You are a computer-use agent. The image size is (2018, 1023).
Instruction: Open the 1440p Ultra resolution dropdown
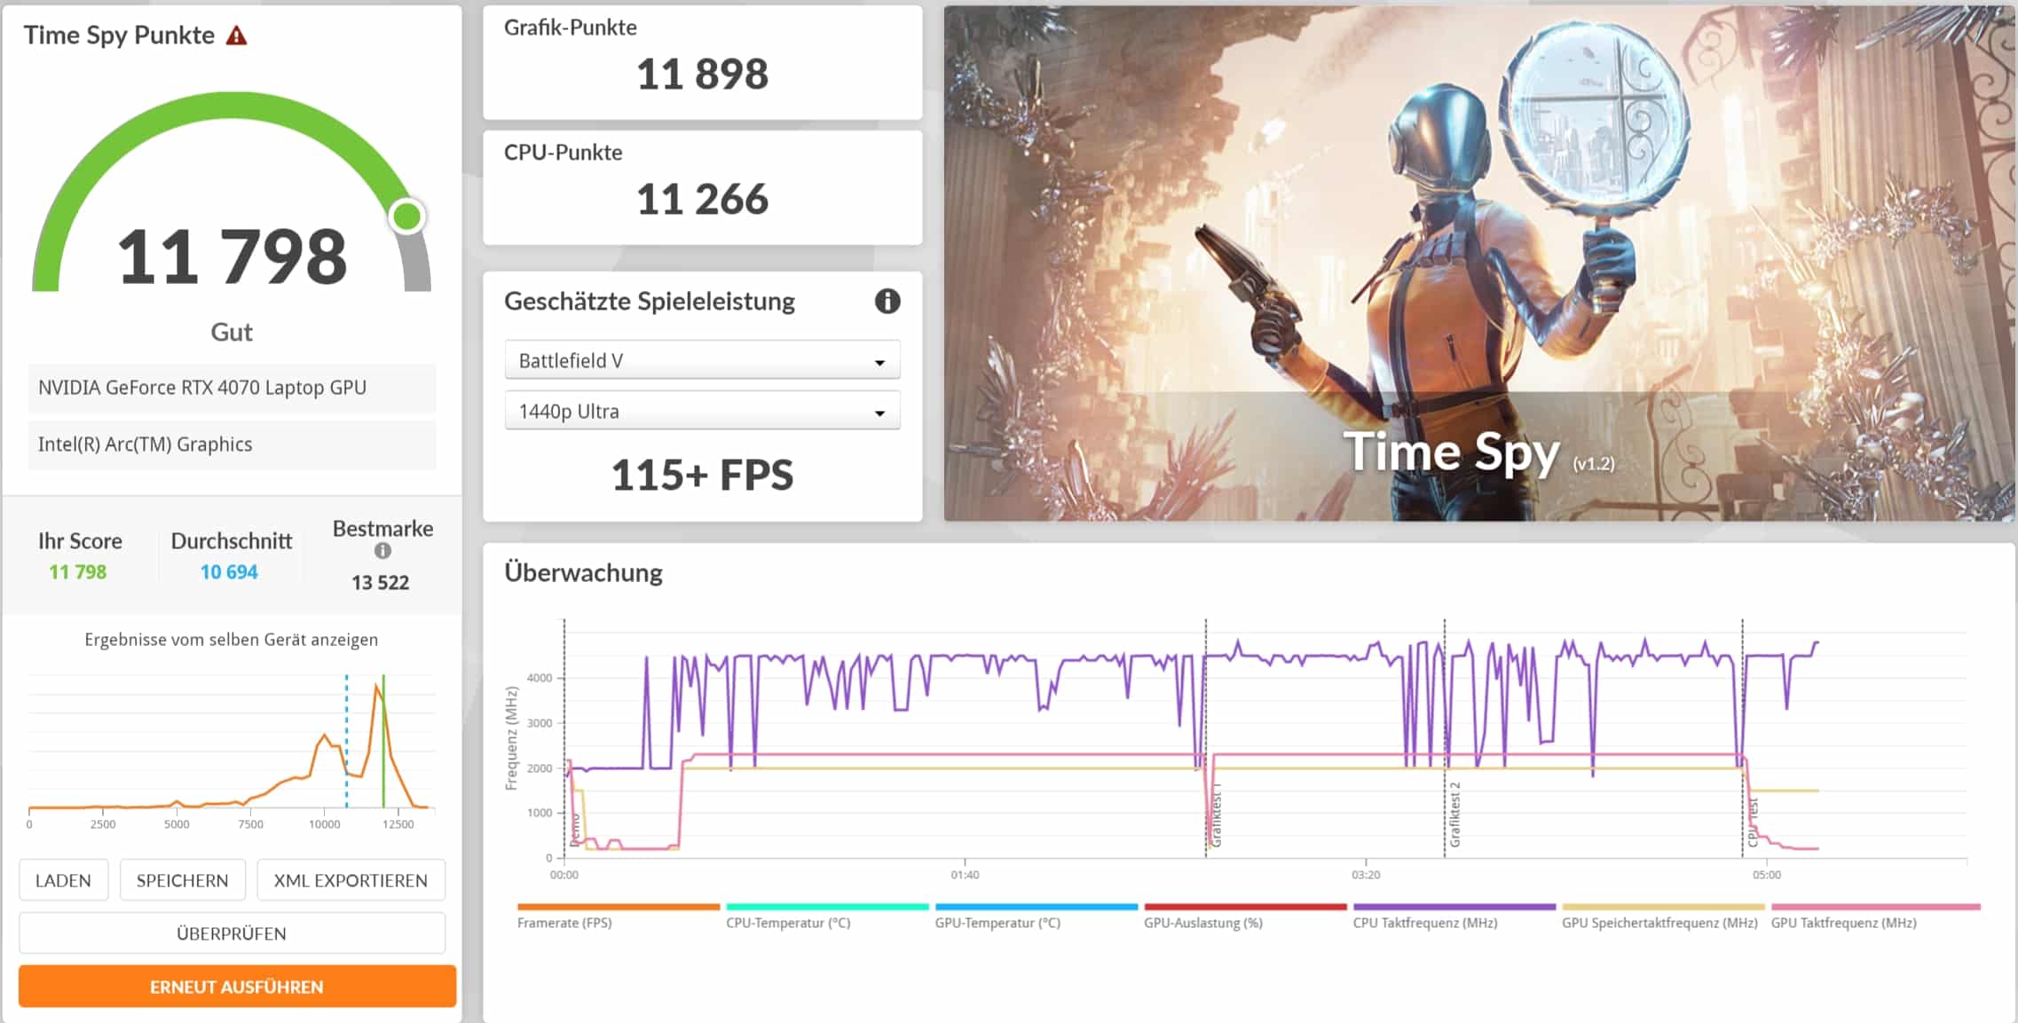701,412
